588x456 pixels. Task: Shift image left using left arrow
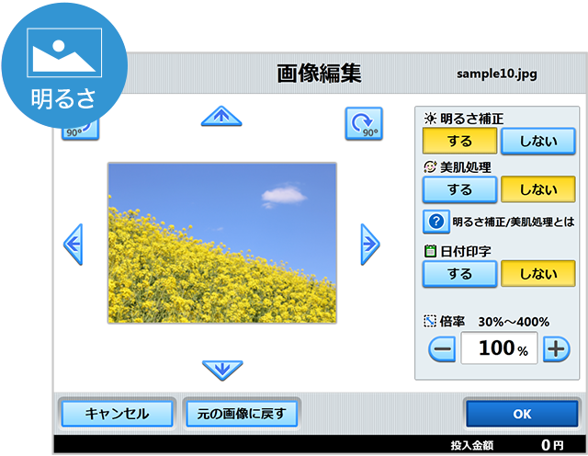73,244
